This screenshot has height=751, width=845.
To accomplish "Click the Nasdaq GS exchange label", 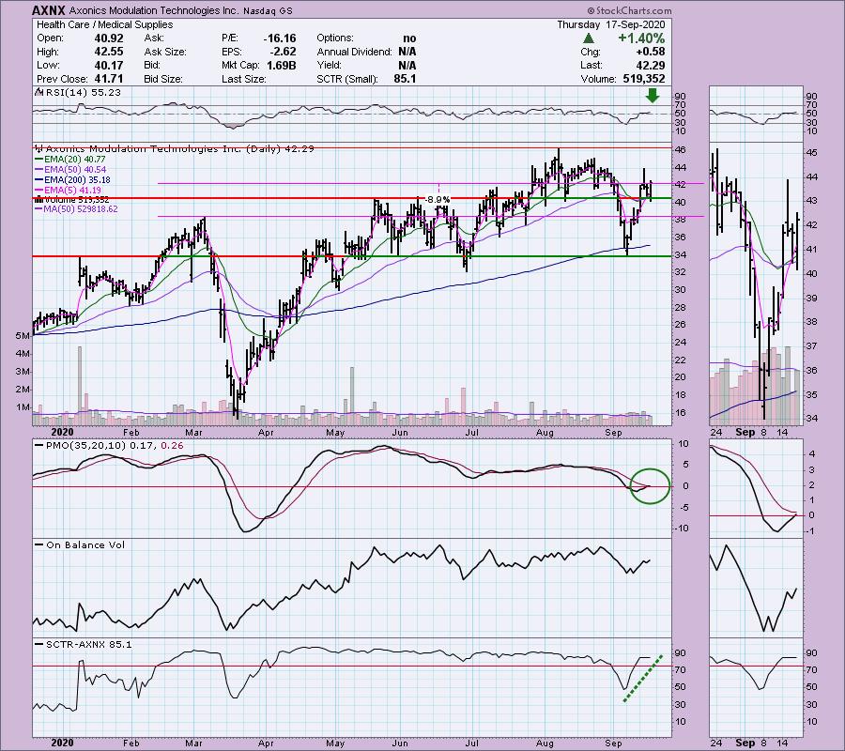I will click(x=268, y=10).
